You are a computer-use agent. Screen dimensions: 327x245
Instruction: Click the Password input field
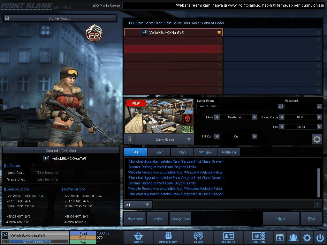pyautogui.click(x=301, y=107)
